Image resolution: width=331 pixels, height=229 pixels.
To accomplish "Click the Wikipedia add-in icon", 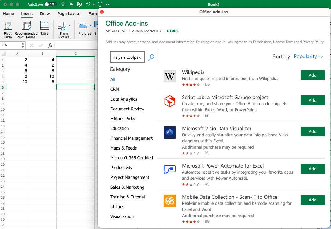I will point(170,76).
